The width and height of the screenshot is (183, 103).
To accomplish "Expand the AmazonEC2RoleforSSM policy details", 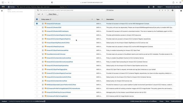I will coord(43,27).
